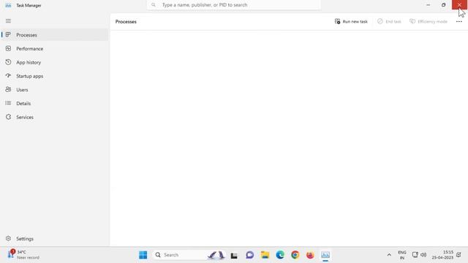The width and height of the screenshot is (468, 263).
Task: Launch Google Chrome from taskbar
Action: (295, 255)
